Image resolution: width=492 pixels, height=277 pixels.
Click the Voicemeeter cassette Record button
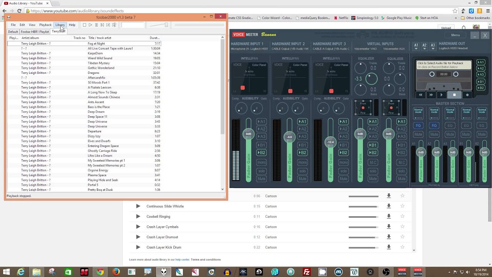(x=467, y=95)
